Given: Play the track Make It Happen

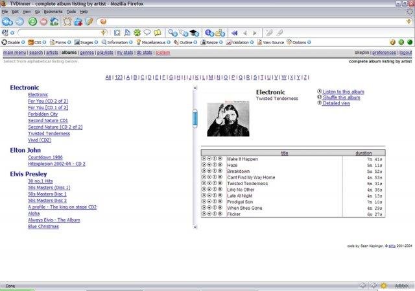Looking at the screenshot, I should pos(204,158).
